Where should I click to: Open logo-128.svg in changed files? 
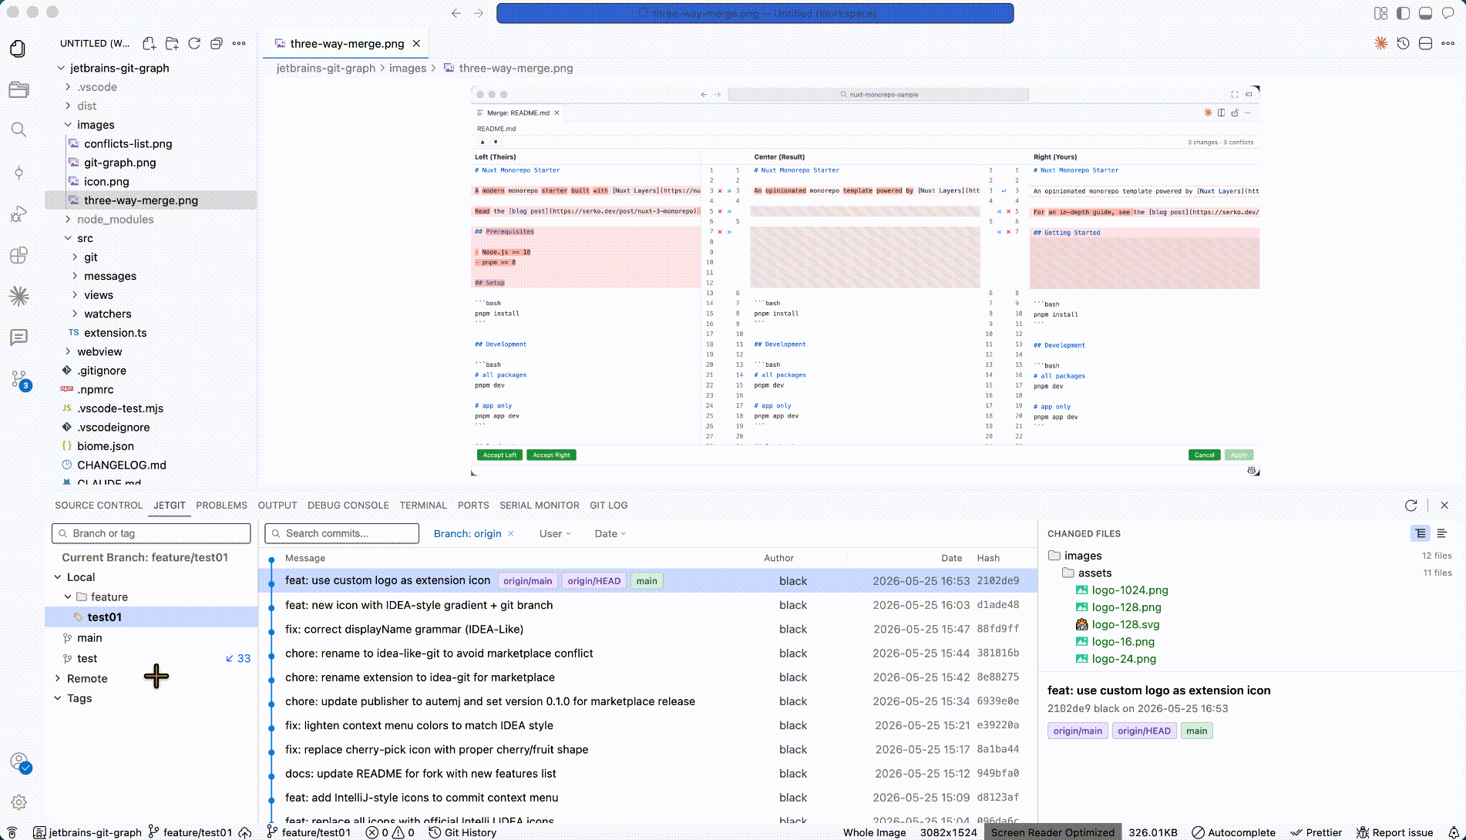click(x=1125, y=625)
